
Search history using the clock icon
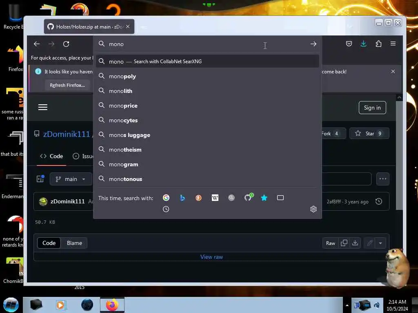click(166, 209)
